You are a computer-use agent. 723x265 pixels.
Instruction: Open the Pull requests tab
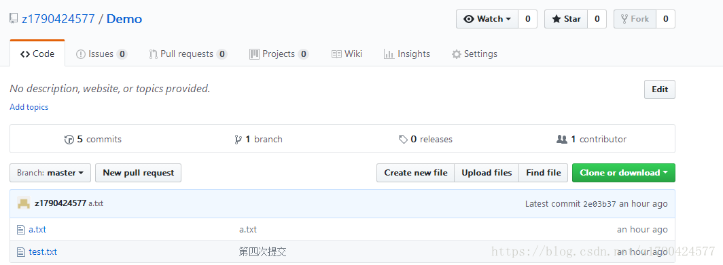coord(188,54)
